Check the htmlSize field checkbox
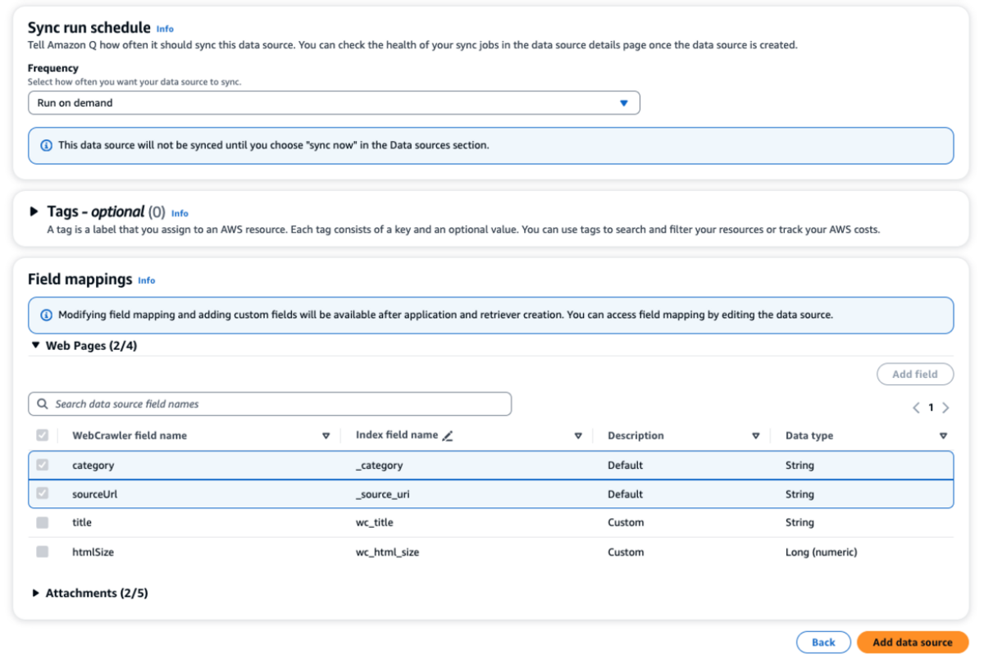 click(x=42, y=552)
